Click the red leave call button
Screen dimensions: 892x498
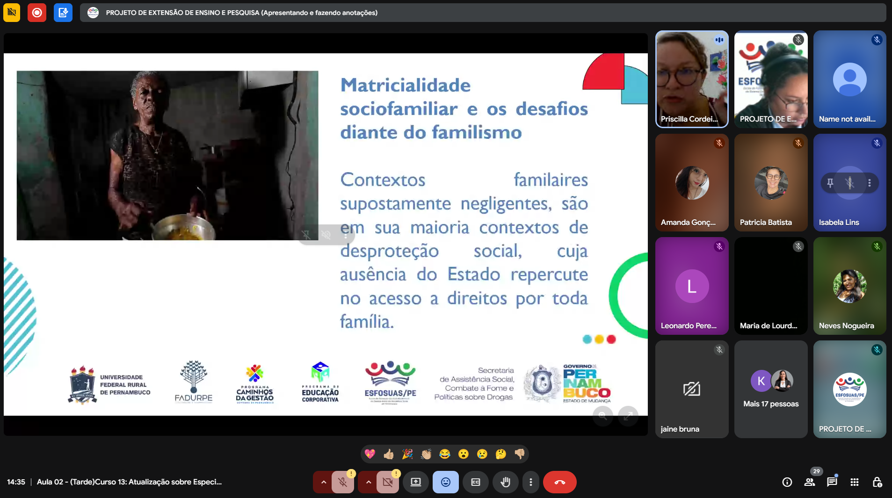tap(559, 482)
